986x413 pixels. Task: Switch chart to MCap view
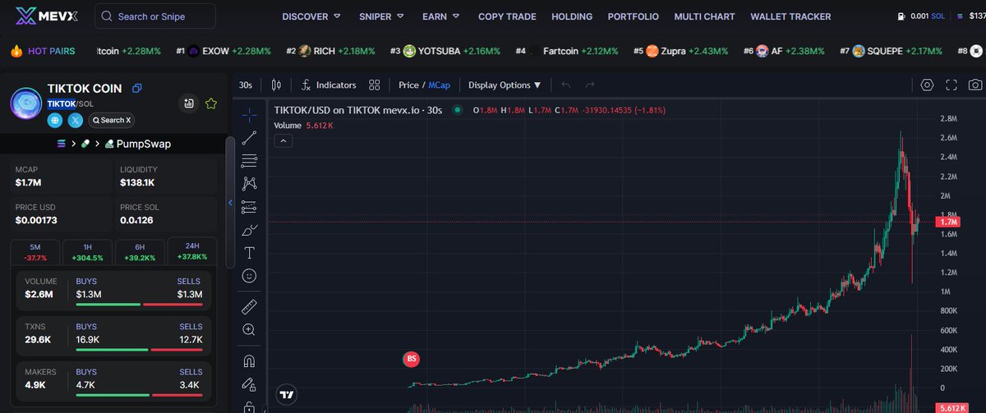(x=439, y=85)
